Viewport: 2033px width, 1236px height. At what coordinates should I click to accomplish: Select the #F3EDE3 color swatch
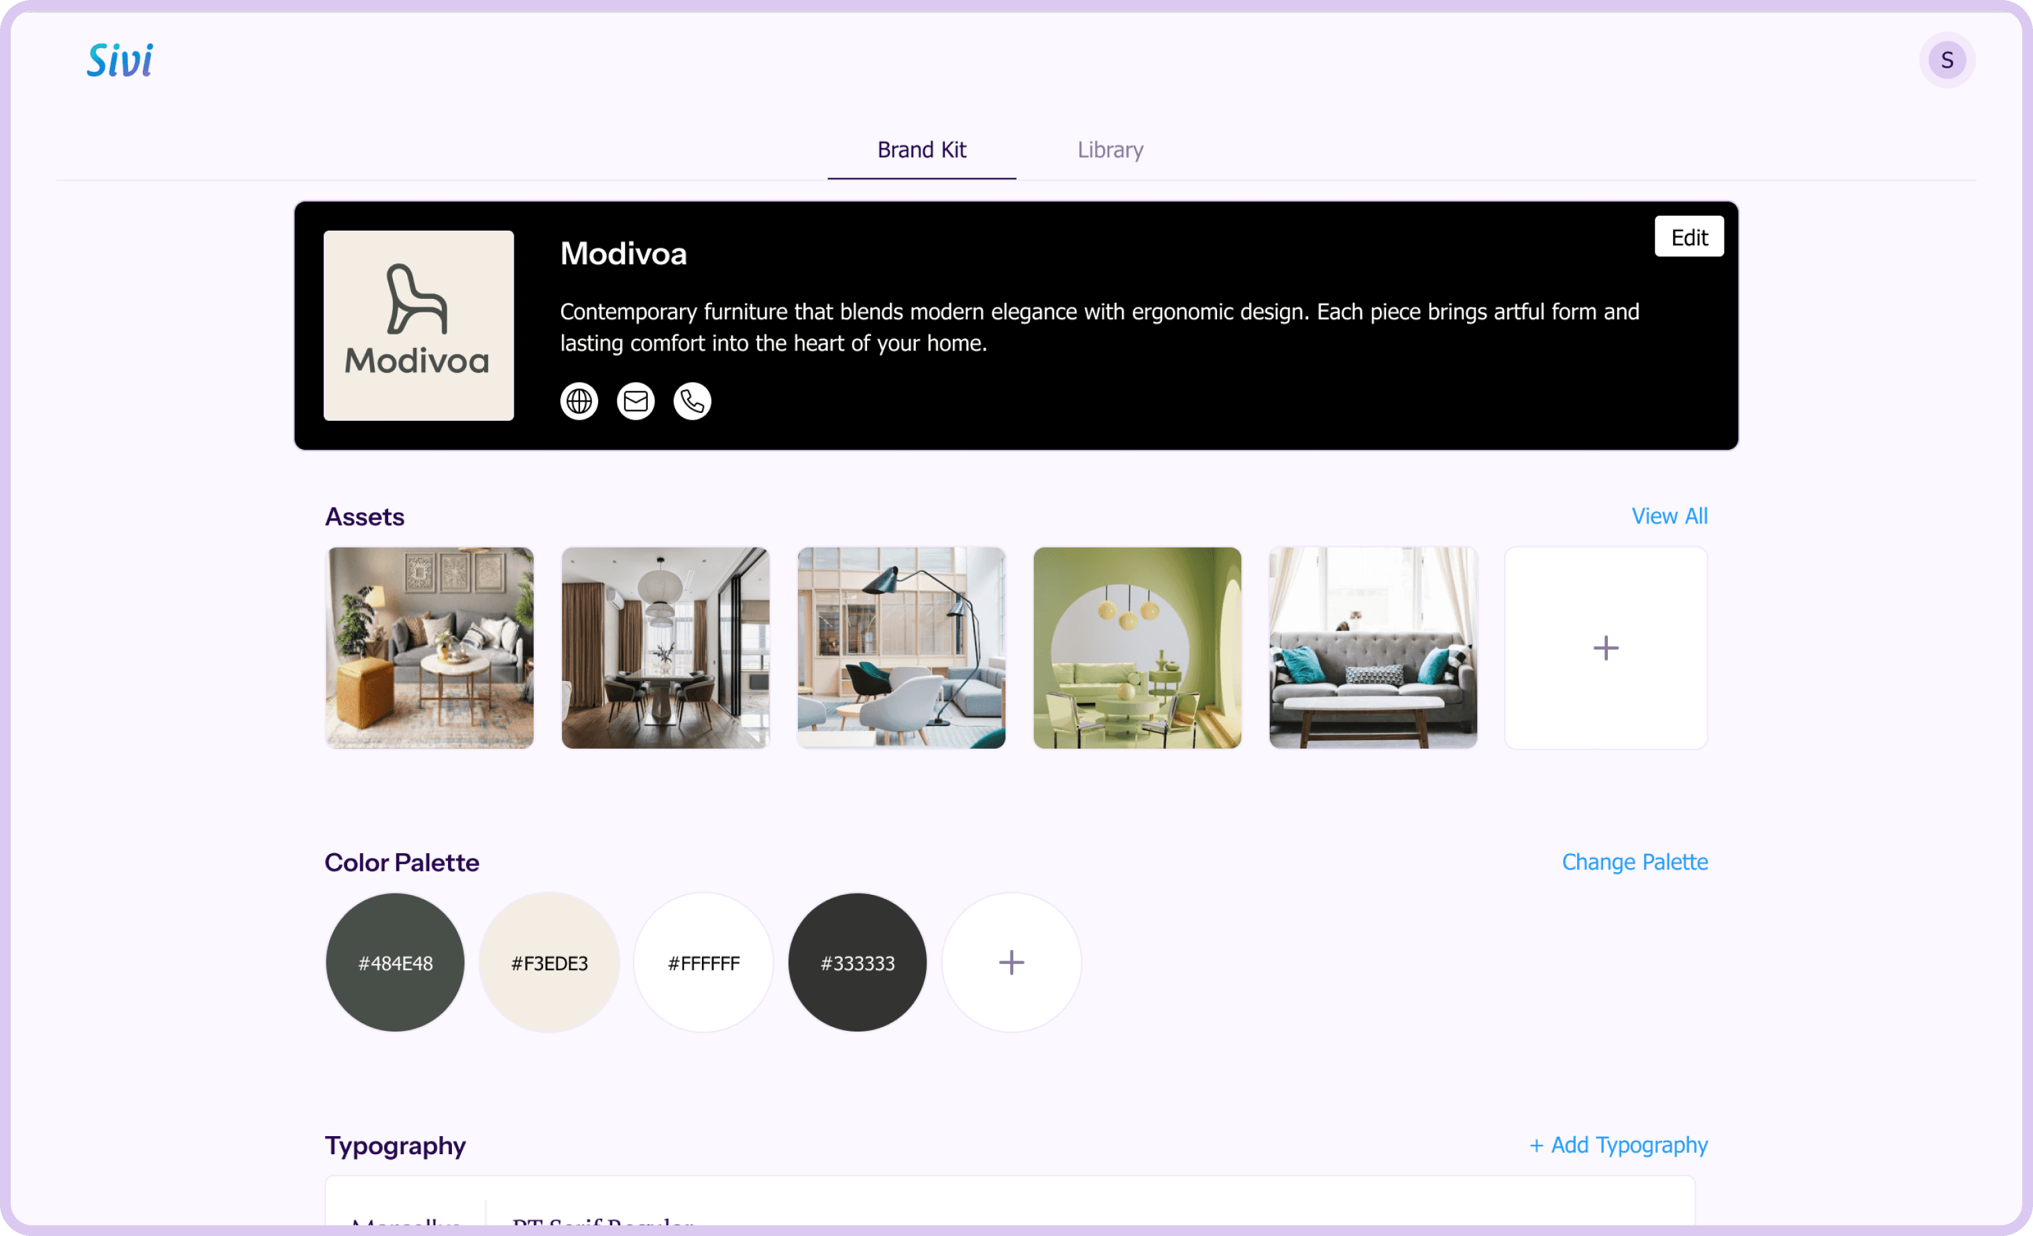coord(550,963)
